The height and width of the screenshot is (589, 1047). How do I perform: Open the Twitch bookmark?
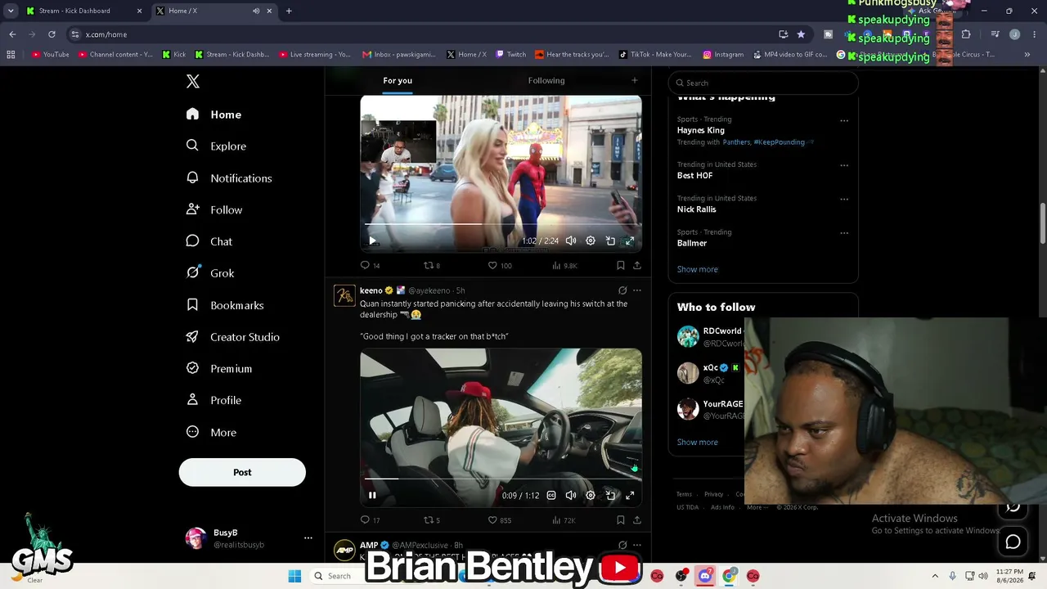pos(511,55)
